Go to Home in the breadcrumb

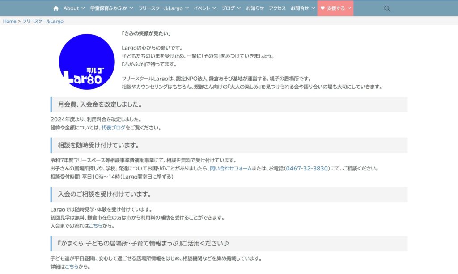click(9, 21)
